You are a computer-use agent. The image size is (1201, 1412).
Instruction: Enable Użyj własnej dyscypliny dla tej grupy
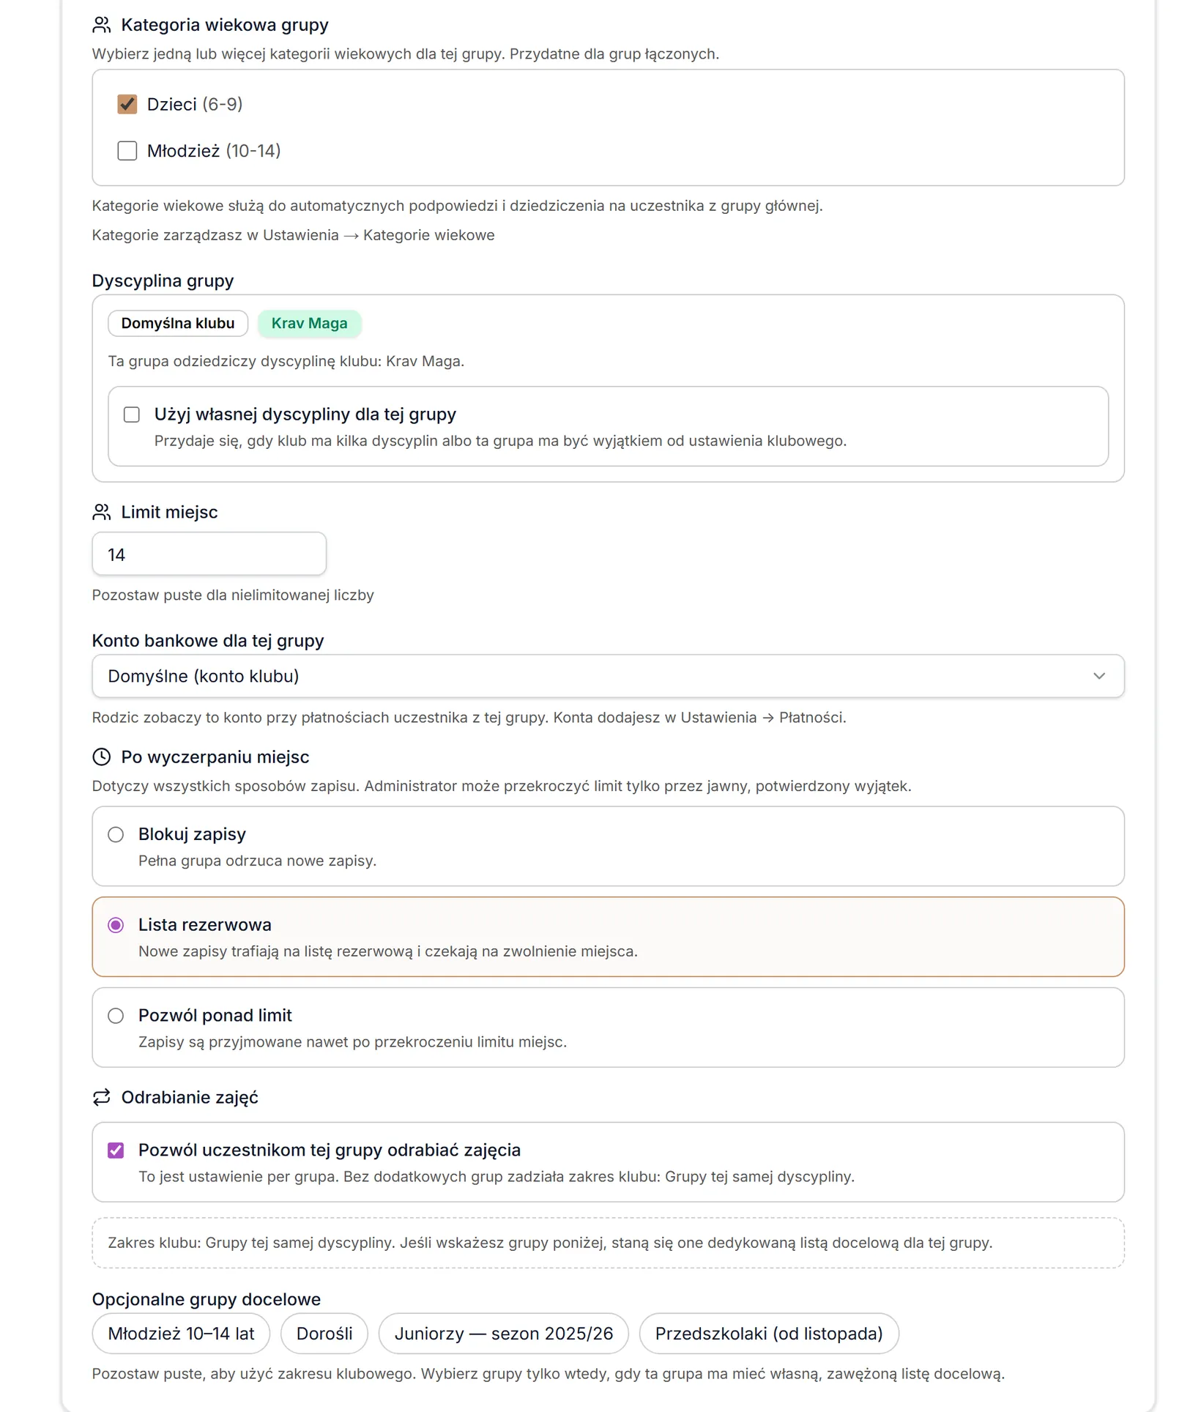coord(132,415)
